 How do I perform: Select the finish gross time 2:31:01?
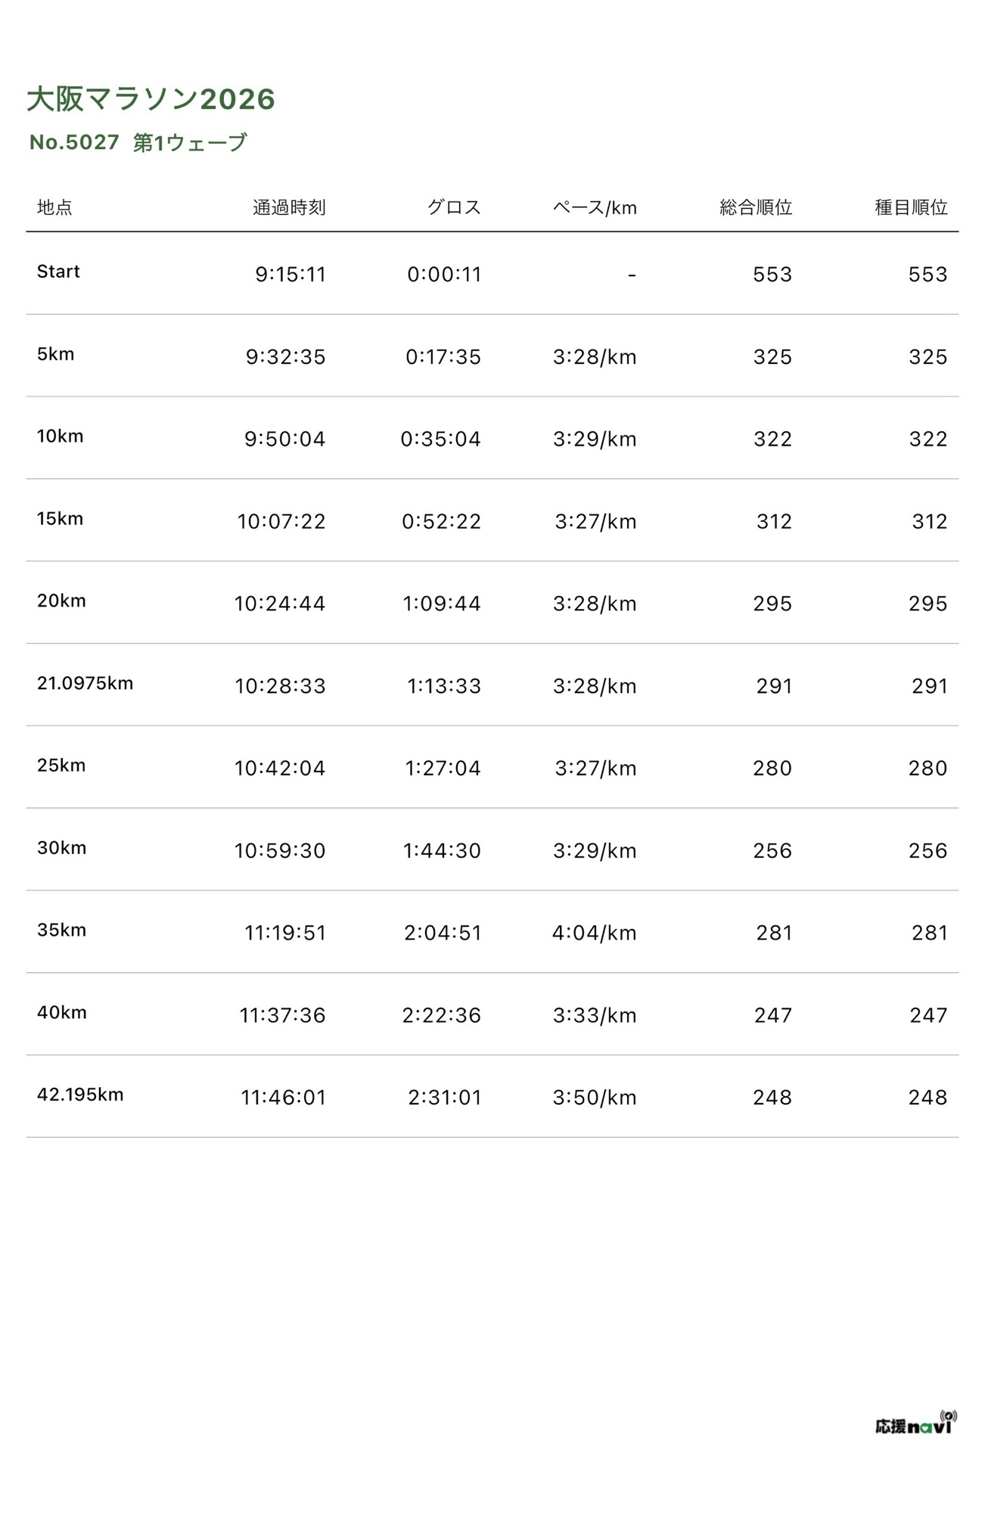[444, 1097]
